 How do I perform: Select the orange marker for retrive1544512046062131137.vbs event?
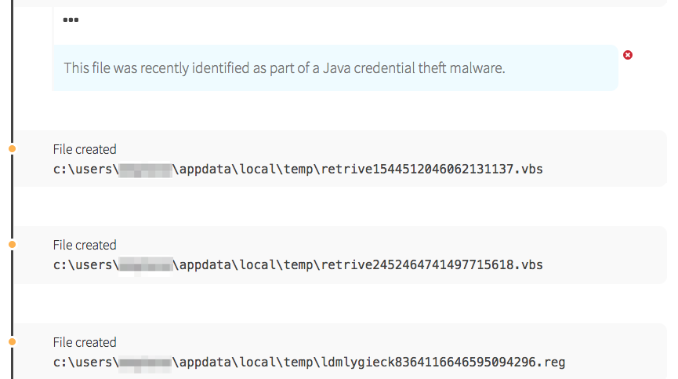(12, 148)
